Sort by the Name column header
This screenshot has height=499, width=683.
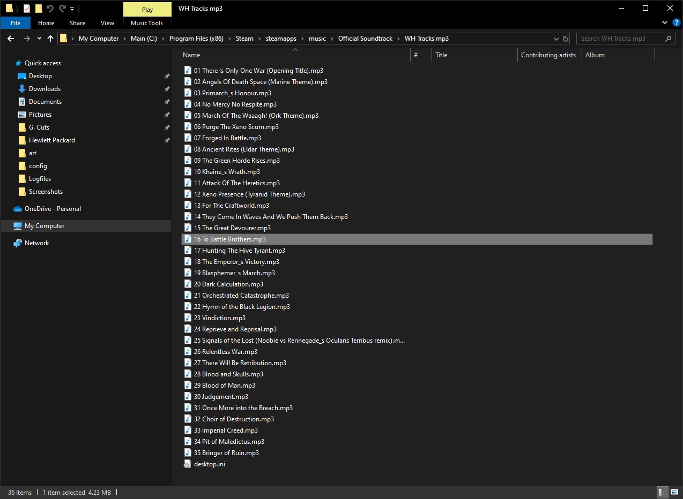[191, 55]
